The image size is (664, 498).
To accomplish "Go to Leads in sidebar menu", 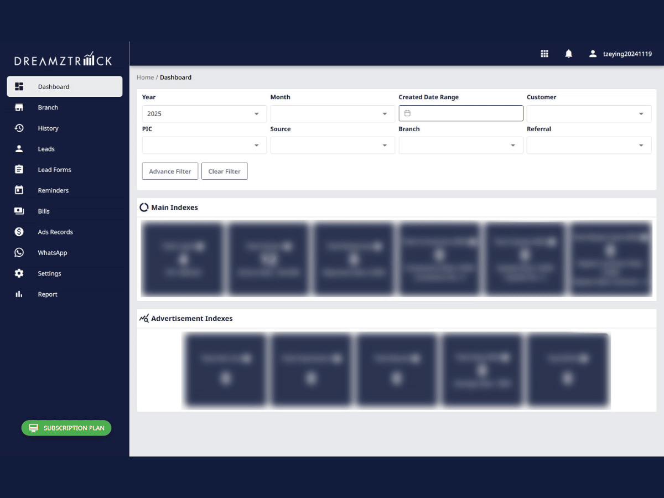I will [46, 149].
